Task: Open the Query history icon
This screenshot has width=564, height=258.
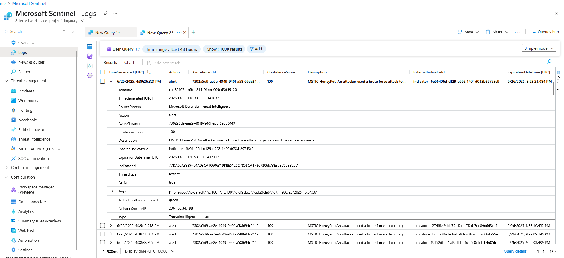Action: (90, 75)
